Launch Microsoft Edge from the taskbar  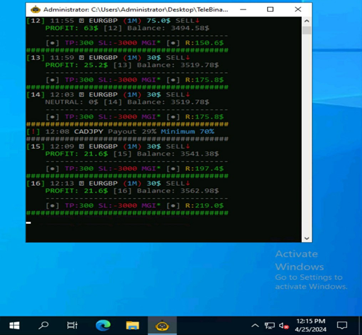(103, 325)
